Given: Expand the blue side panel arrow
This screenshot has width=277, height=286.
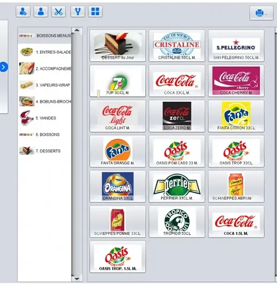Looking at the screenshot, I should click(4, 67).
